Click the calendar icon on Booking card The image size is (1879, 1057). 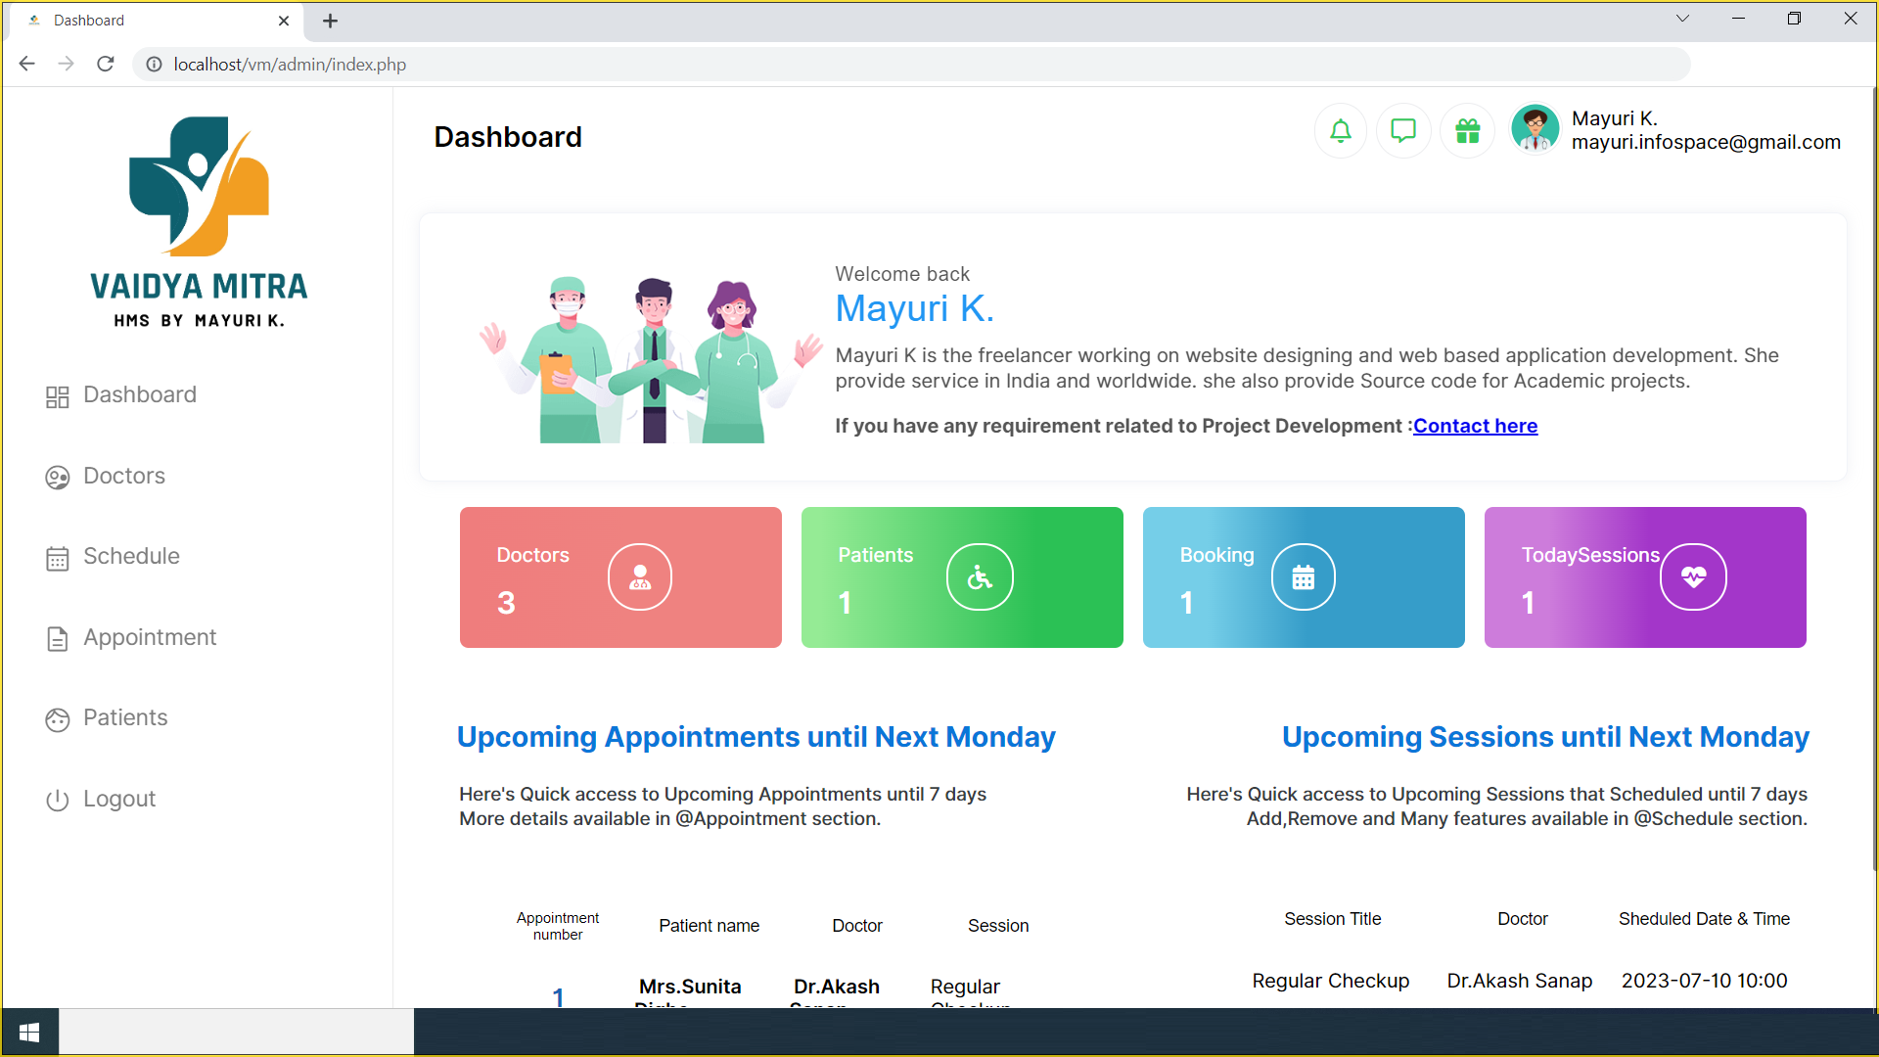[1304, 577]
